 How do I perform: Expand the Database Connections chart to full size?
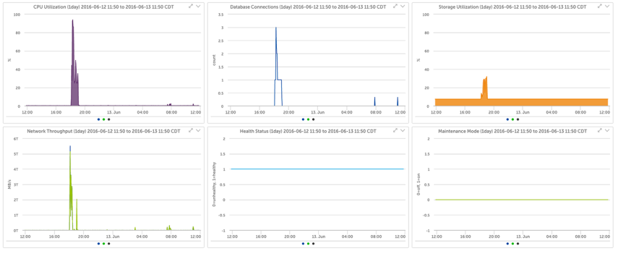click(395, 6)
